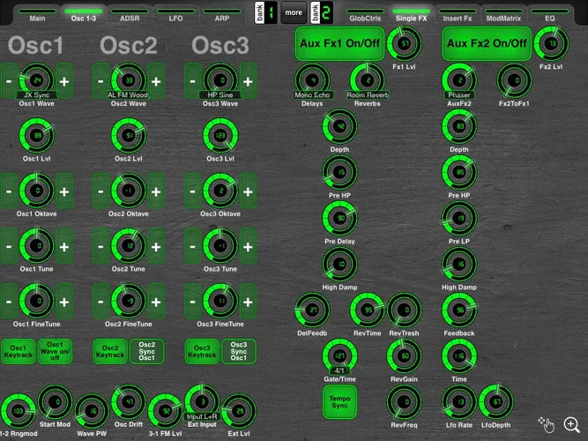
Task: Click the more button between banks
Action: (x=294, y=12)
